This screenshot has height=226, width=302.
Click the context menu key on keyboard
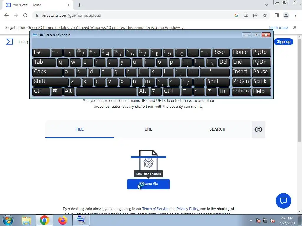(x=156, y=92)
